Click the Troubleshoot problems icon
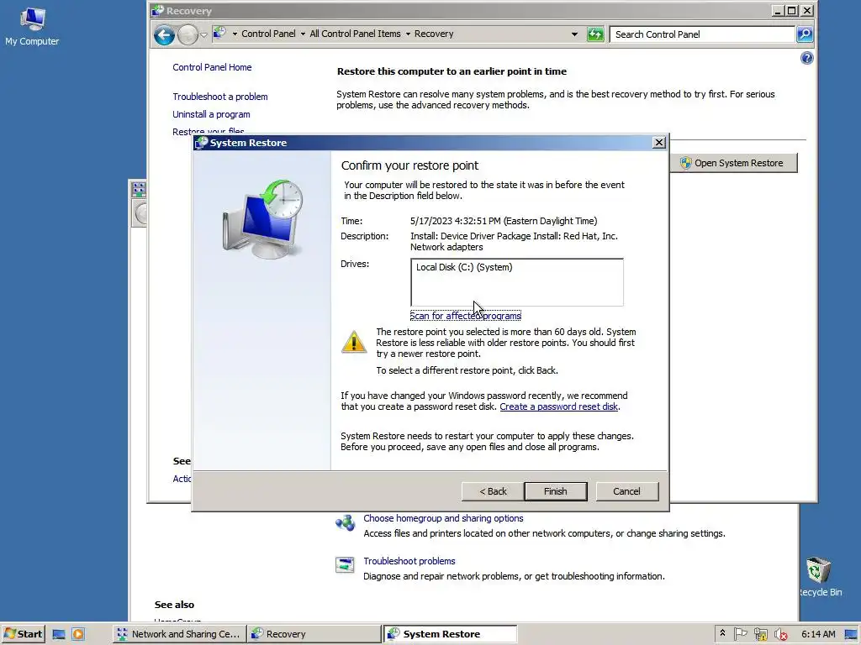The image size is (861, 645). (345, 564)
